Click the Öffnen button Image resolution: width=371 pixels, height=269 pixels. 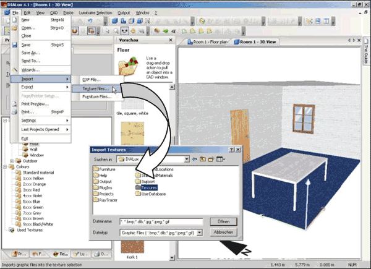[x=223, y=221]
